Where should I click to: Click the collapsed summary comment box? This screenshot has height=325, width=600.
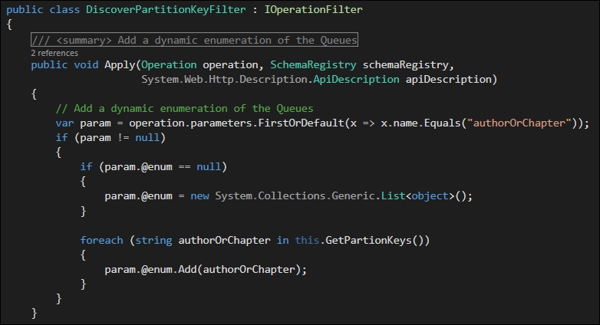tap(194, 40)
